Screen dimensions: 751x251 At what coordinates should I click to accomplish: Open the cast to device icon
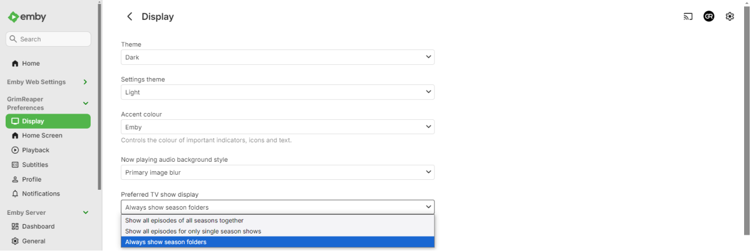[x=688, y=17]
